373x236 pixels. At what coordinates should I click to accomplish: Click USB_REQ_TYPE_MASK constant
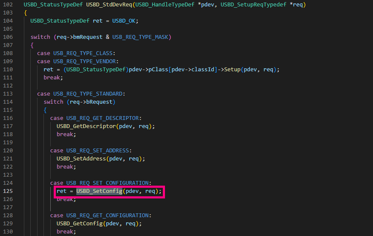click(140, 37)
